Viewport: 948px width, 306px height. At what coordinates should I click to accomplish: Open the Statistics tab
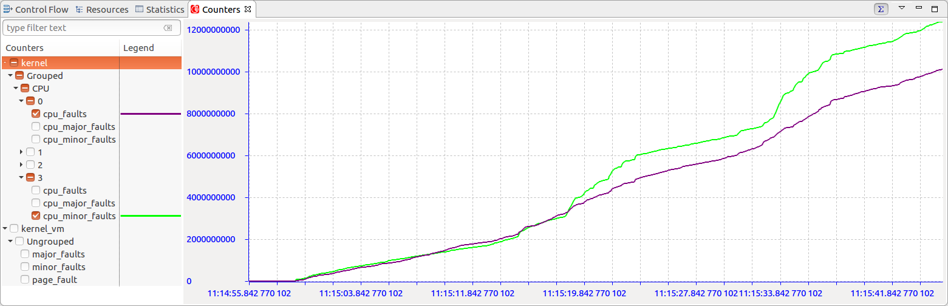[160, 10]
